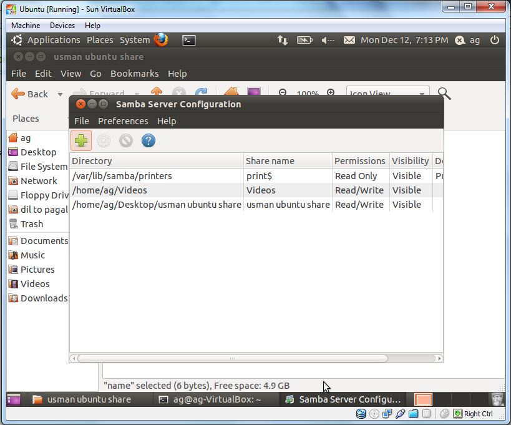
Task: Open ag home folder in Places sidebar
Action: [19, 138]
